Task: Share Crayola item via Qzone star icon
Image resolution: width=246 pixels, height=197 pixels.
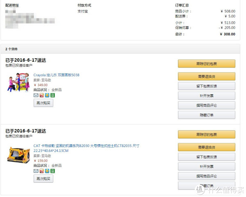Action: pyautogui.click(x=47, y=95)
